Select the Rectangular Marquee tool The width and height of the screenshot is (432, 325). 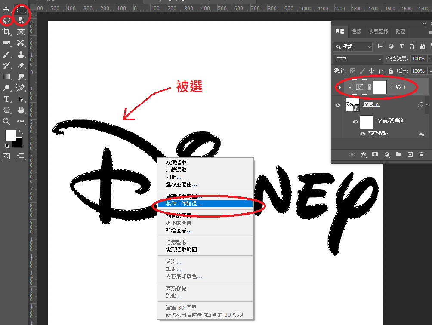21,9
